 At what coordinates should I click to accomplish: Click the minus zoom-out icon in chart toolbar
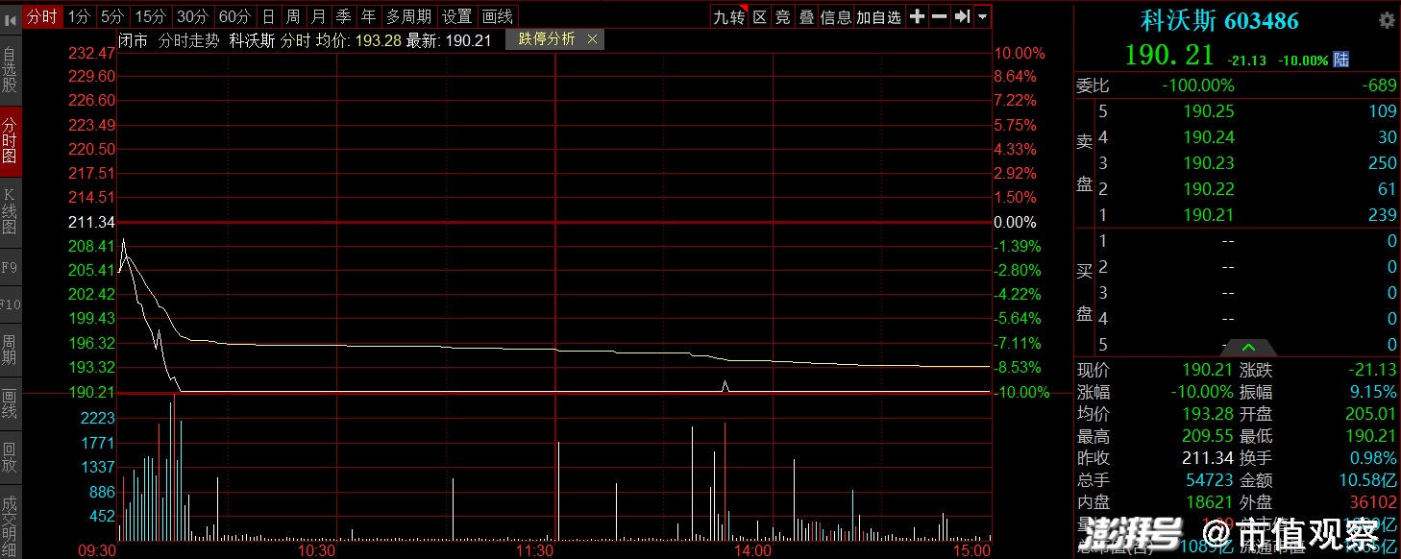[x=939, y=16]
